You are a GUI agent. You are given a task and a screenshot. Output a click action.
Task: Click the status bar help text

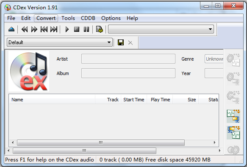coord(50,160)
